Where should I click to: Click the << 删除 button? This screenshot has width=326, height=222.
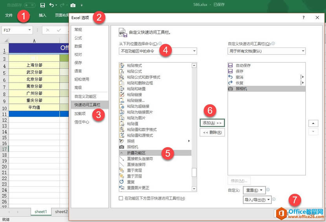(x=212, y=132)
